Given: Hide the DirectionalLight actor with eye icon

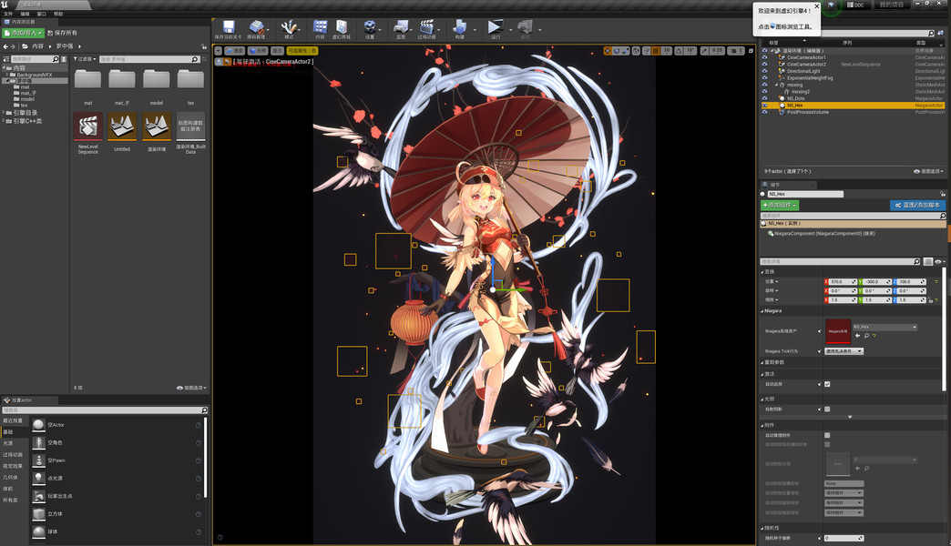Looking at the screenshot, I should [x=764, y=71].
